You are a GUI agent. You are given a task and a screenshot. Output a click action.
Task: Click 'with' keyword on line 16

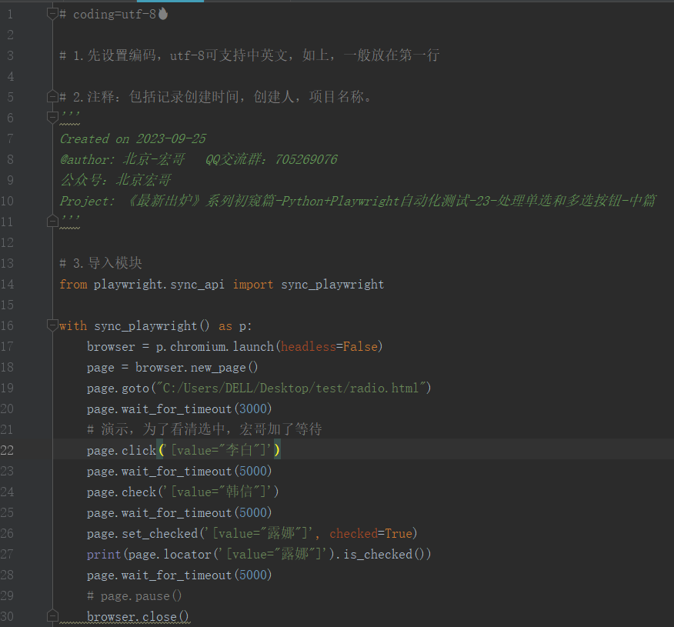pyautogui.click(x=73, y=325)
